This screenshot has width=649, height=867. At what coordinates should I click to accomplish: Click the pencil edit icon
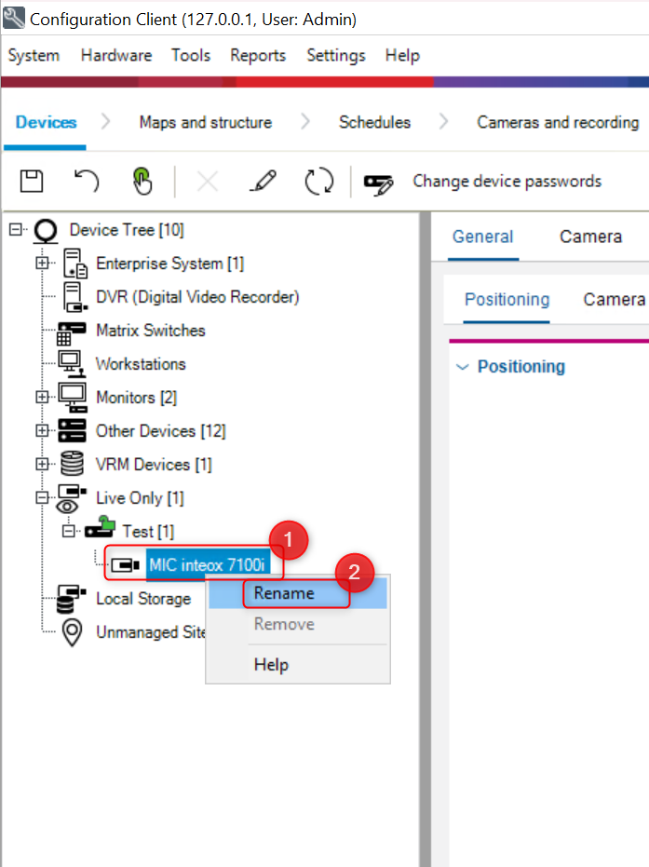click(x=263, y=181)
